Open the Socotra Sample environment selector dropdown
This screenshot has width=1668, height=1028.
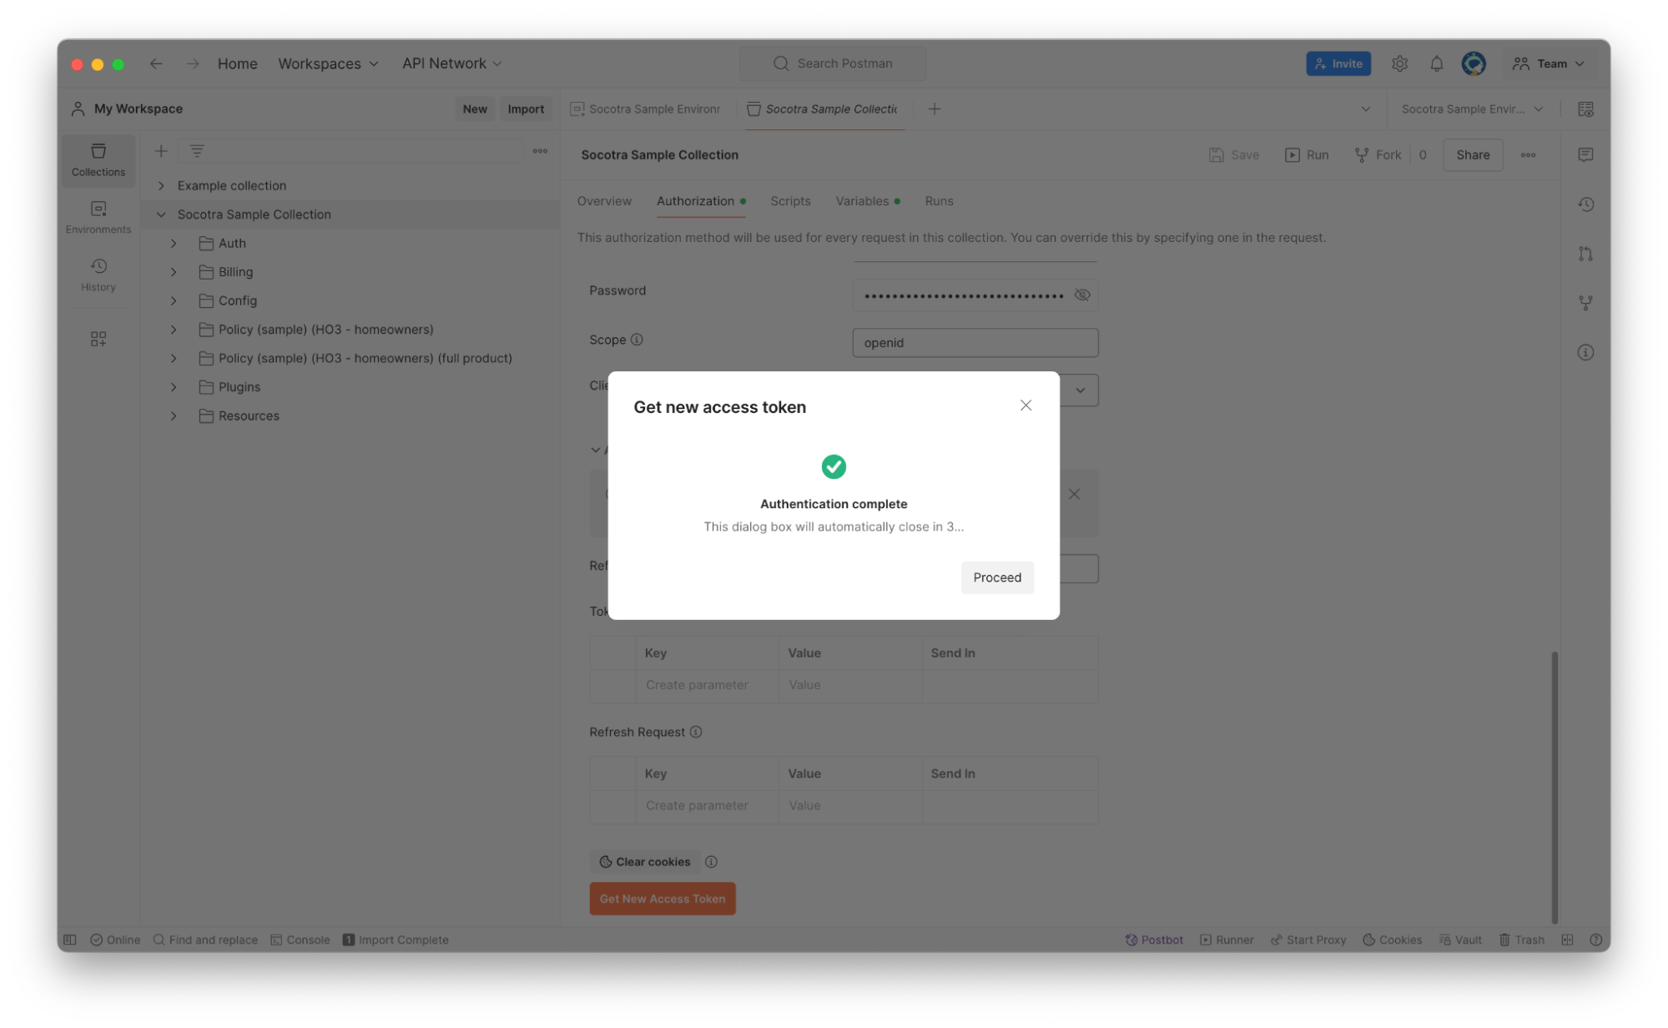click(1472, 109)
